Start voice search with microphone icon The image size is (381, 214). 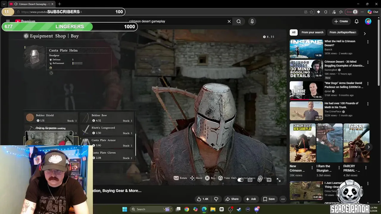point(252,21)
